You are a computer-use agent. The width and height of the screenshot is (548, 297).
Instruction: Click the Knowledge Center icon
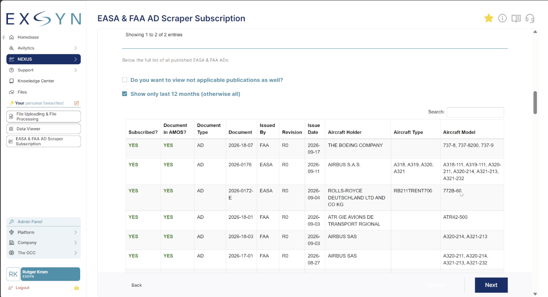click(12, 81)
